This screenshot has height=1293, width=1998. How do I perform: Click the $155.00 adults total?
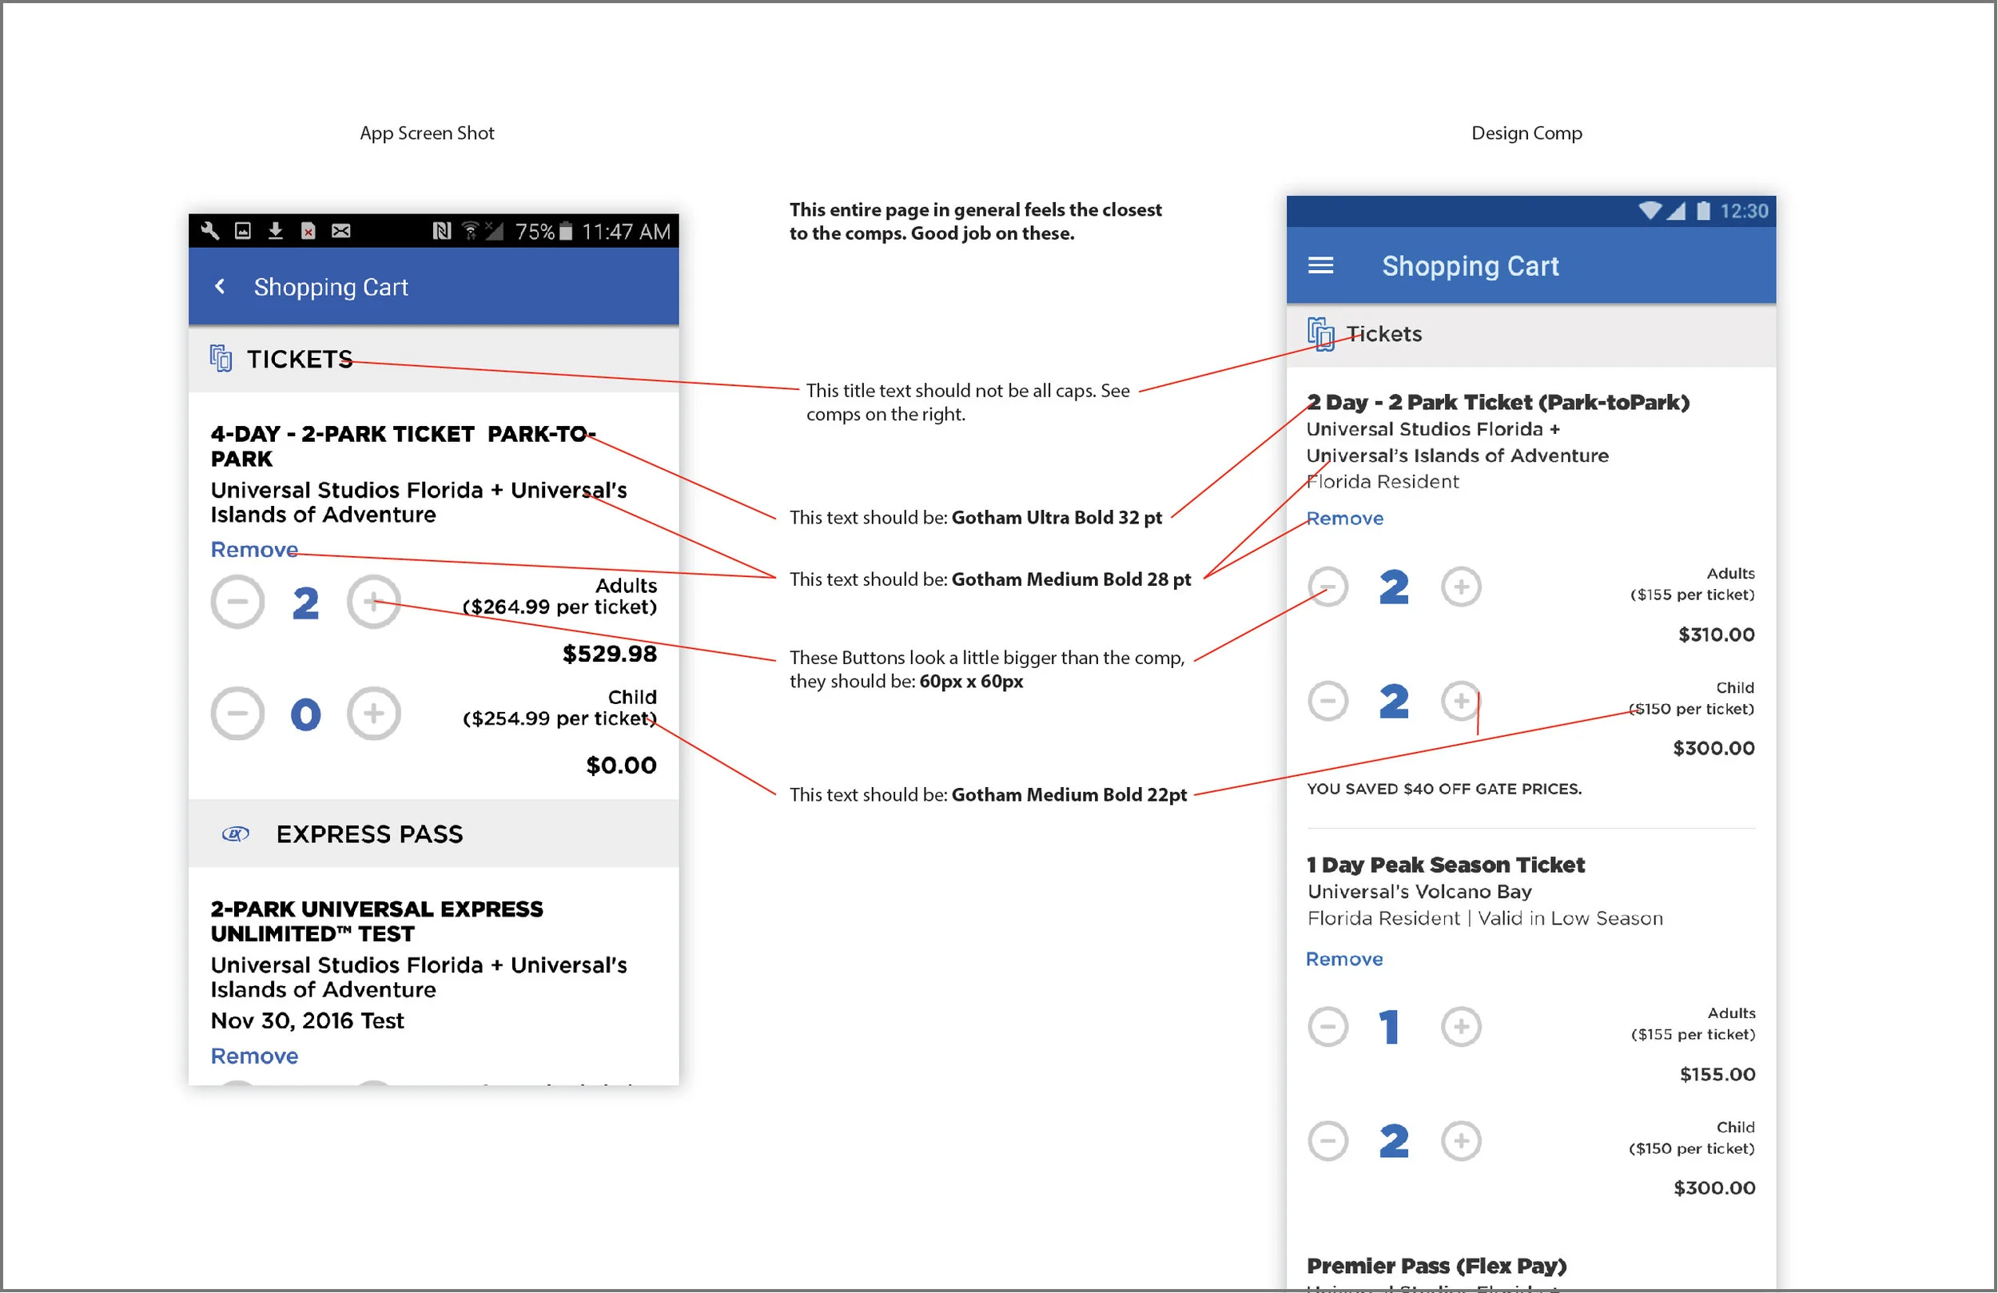[1718, 1075]
